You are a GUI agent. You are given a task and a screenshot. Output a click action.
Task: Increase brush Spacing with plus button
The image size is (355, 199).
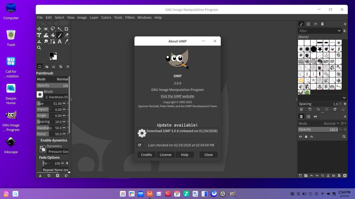345,104
